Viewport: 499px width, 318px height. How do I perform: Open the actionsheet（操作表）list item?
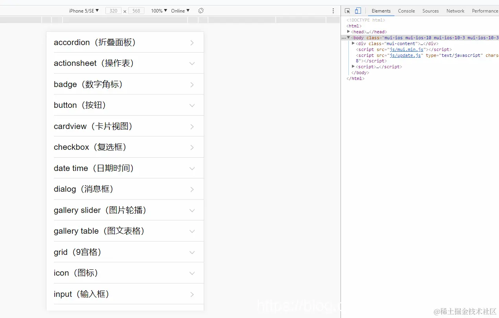point(125,63)
